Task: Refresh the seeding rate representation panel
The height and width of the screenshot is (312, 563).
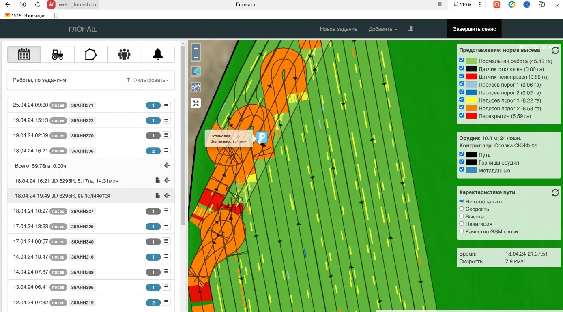Action: (x=555, y=51)
